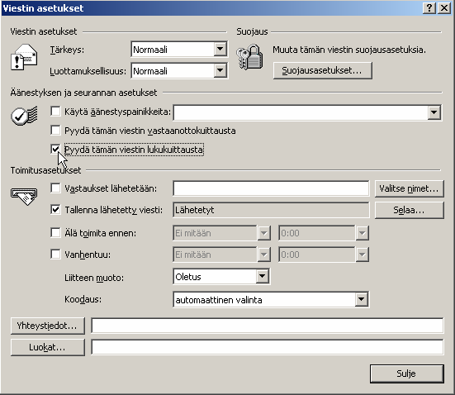The image size is (455, 395).
Task: Click the Luokat button
Action: 48,347
